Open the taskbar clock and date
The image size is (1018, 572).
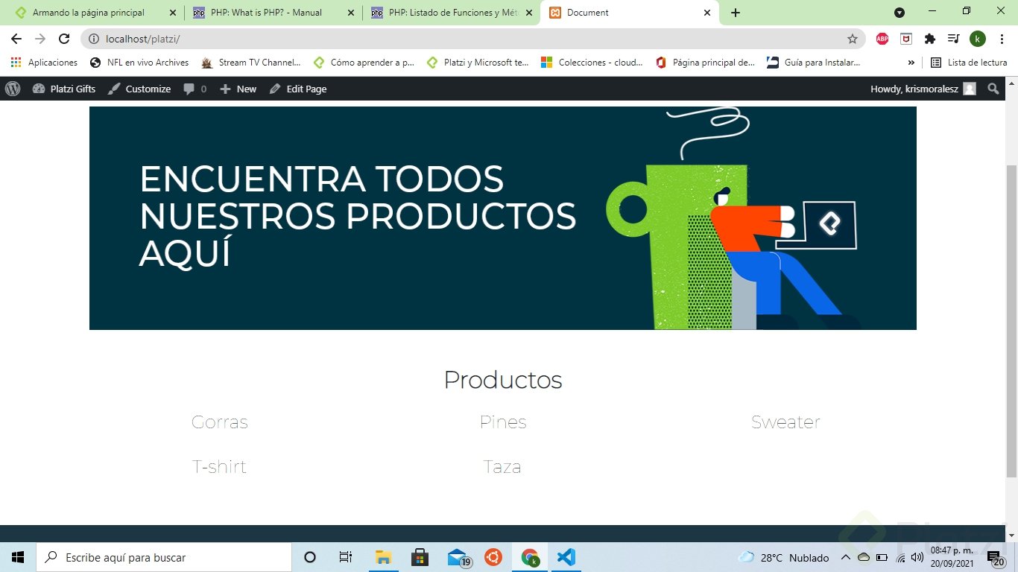(x=952, y=557)
